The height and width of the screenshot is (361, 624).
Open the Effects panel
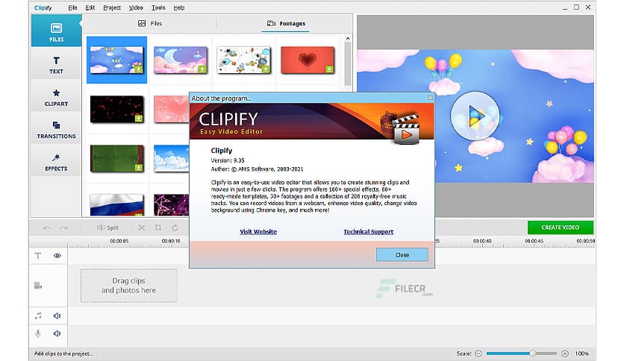tap(56, 162)
